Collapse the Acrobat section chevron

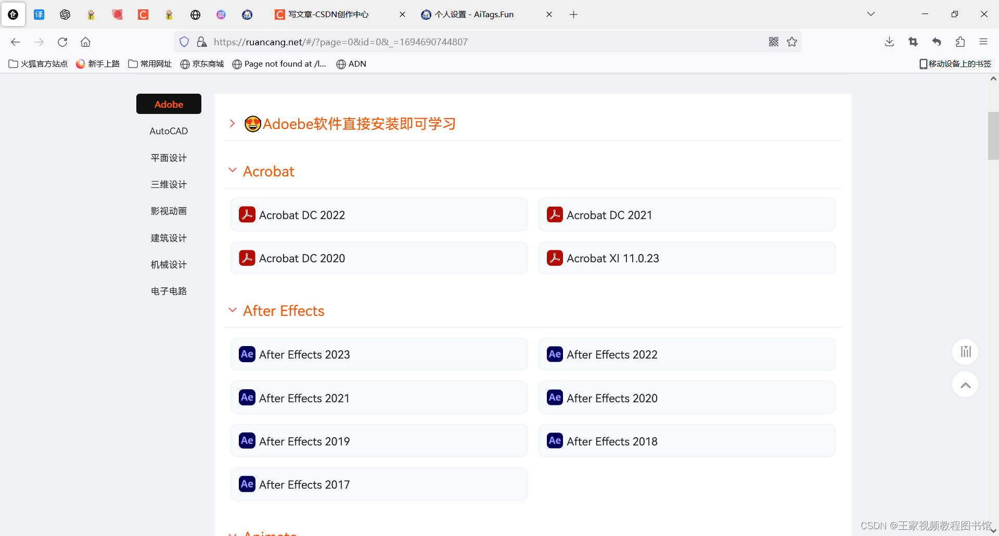click(x=233, y=170)
